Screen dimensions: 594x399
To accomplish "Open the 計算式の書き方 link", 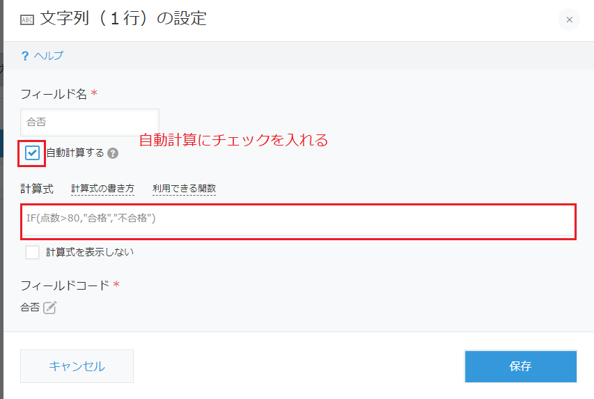I will (102, 188).
